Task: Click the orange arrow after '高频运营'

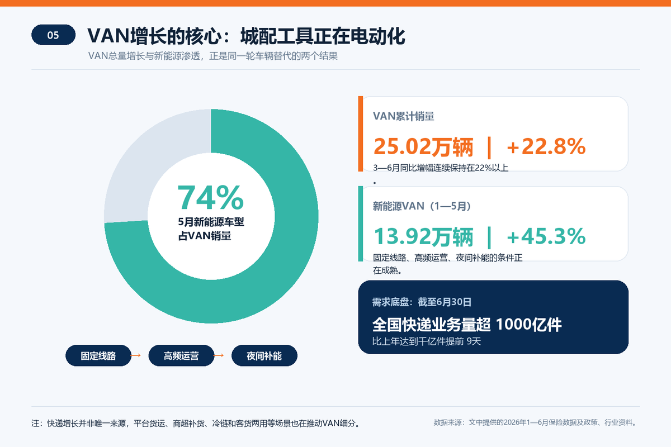Action: coord(219,355)
